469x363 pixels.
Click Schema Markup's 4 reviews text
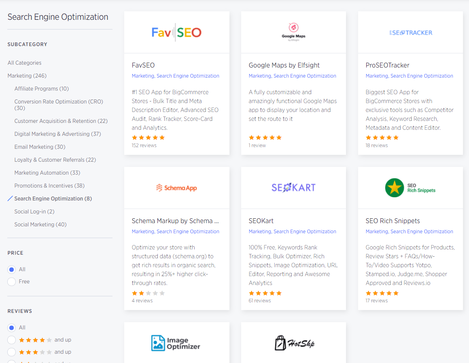[142, 301]
